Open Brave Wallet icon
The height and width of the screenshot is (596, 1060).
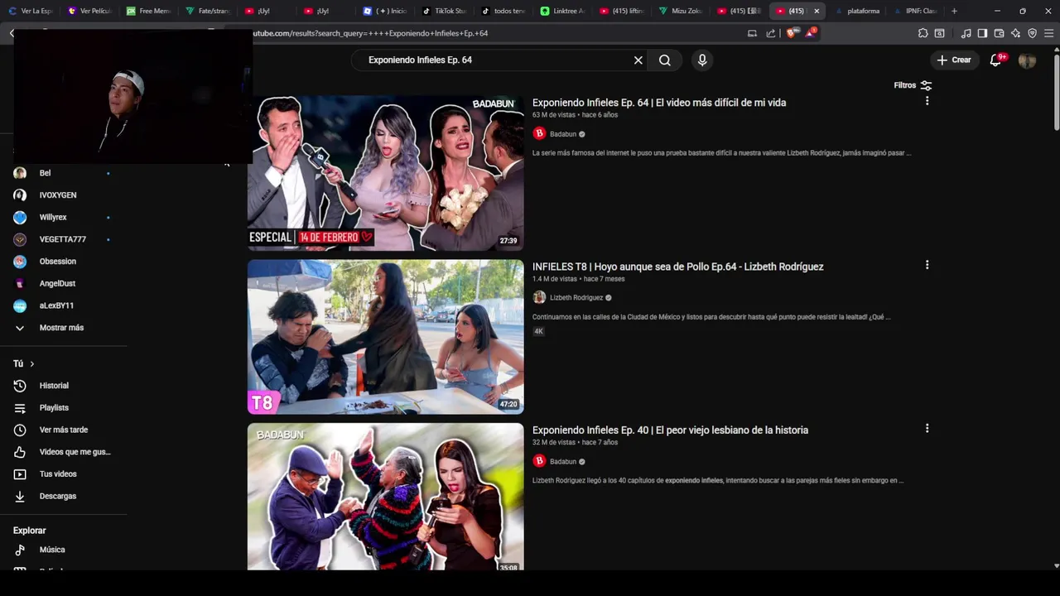click(x=999, y=33)
